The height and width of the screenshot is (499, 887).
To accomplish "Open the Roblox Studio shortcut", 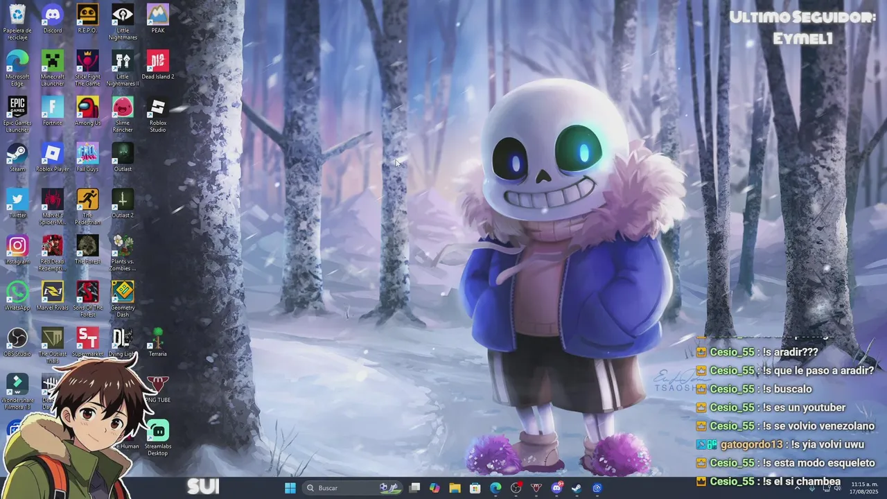I will [x=158, y=114].
